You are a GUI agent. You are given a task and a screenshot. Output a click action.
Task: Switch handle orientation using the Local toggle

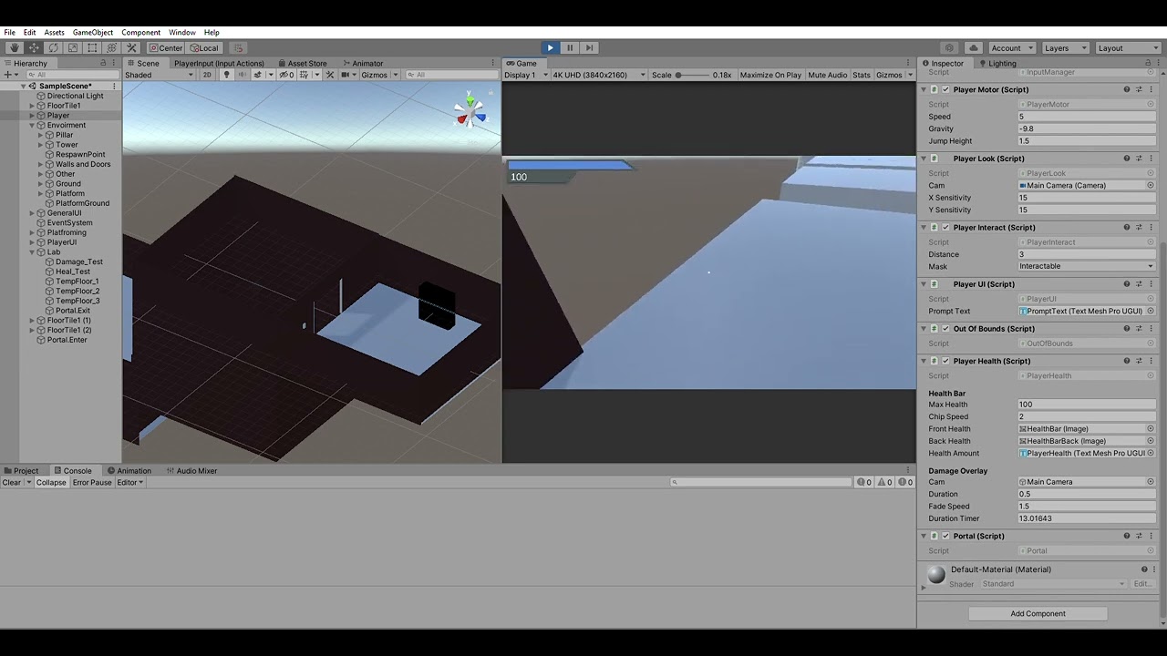204,47
